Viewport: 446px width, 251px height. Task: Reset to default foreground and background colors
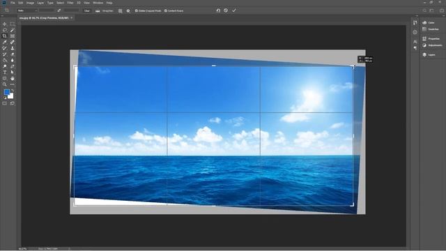pyautogui.click(x=5, y=98)
